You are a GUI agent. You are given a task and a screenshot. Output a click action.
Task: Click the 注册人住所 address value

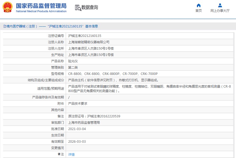pos(91,49)
